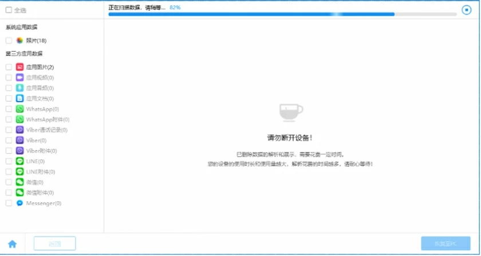The height and width of the screenshot is (256, 481).
Task: Choose the LINE(0) label
Action: click(36, 161)
